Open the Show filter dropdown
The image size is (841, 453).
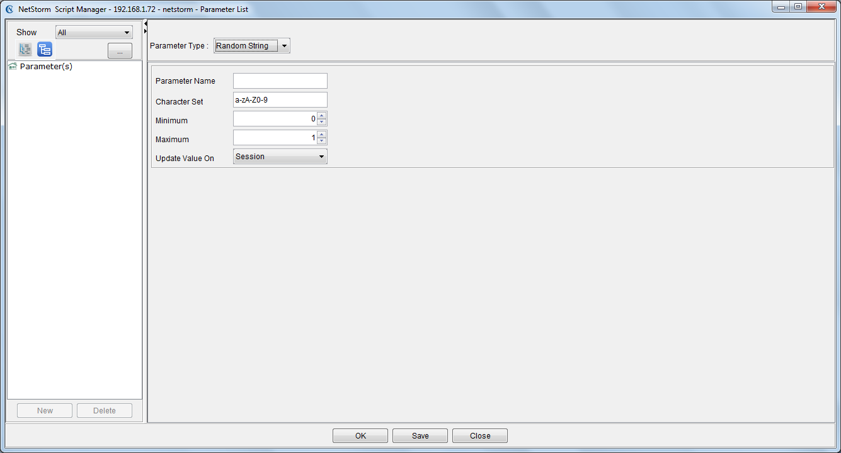click(94, 33)
